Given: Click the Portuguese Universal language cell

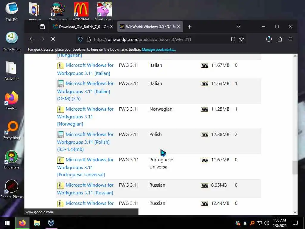Looking at the screenshot, I should [x=161, y=163].
